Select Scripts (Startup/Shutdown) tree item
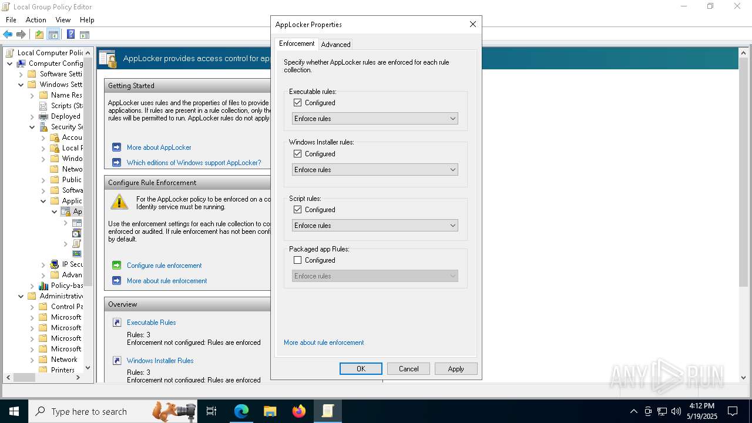Viewport: 752px width, 423px height. (66, 106)
